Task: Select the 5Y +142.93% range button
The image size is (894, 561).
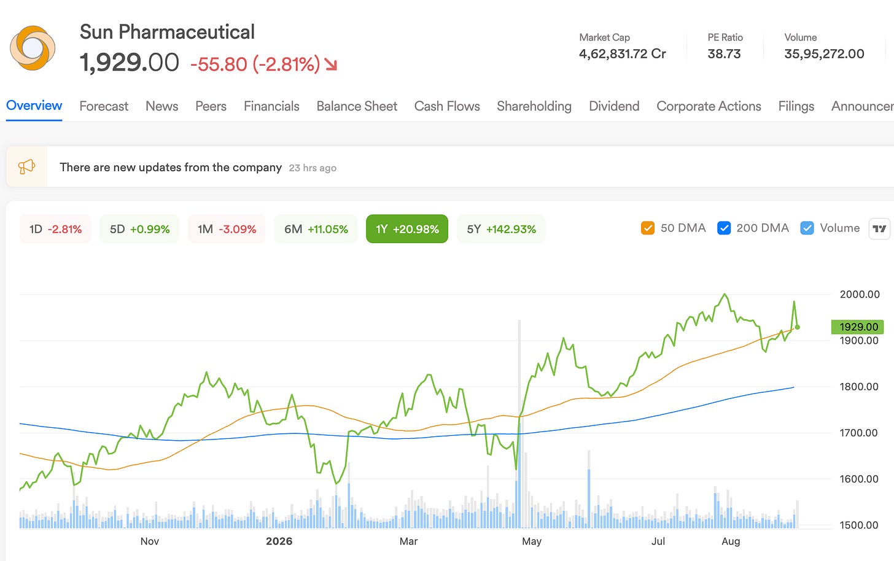Action: point(501,229)
